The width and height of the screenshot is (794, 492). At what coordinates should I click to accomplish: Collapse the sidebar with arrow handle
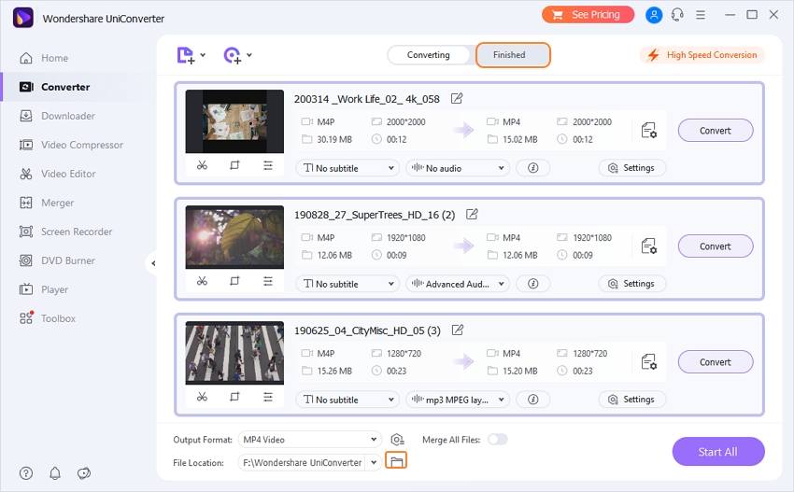point(153,263)
